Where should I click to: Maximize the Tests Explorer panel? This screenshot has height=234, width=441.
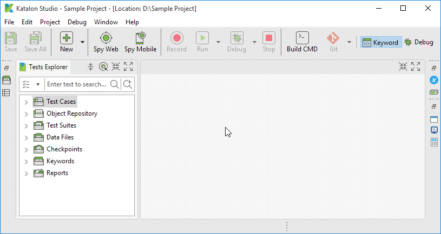click(x=128, y=66)
